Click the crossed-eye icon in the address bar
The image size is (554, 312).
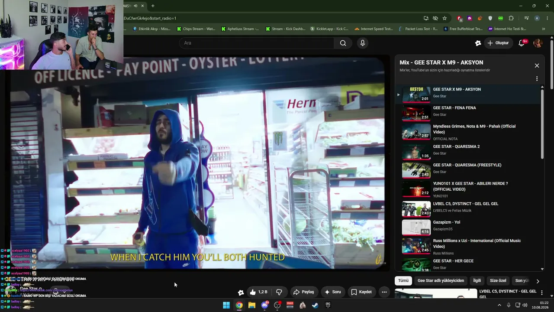435,18
